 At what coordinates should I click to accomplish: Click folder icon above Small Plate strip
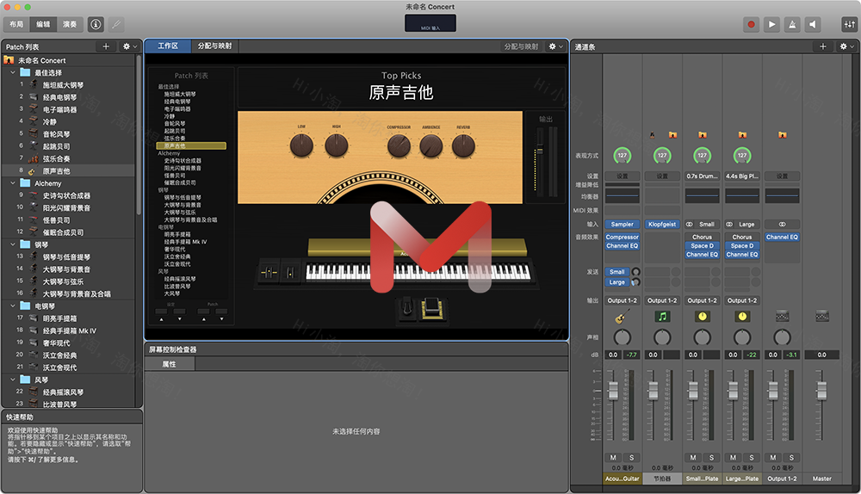click(703, 134)
